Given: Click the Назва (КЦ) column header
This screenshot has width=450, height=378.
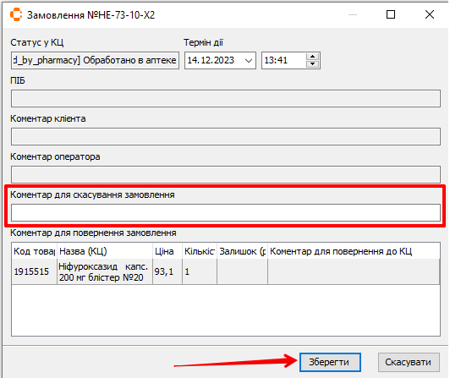Looking at the screenshot, I should (x=105, y=251).
